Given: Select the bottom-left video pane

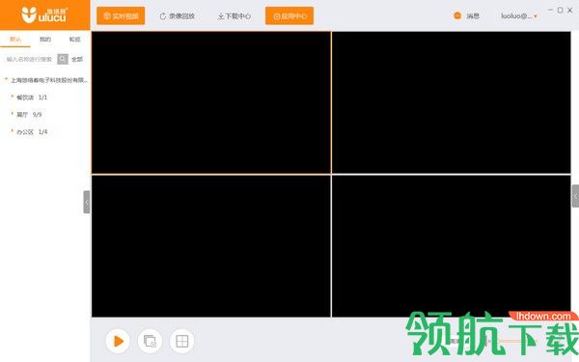Looking at the screenshot, I should pos(211,246).
